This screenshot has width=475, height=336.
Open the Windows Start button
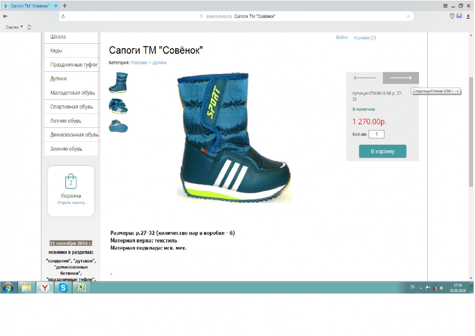[8, 288]
